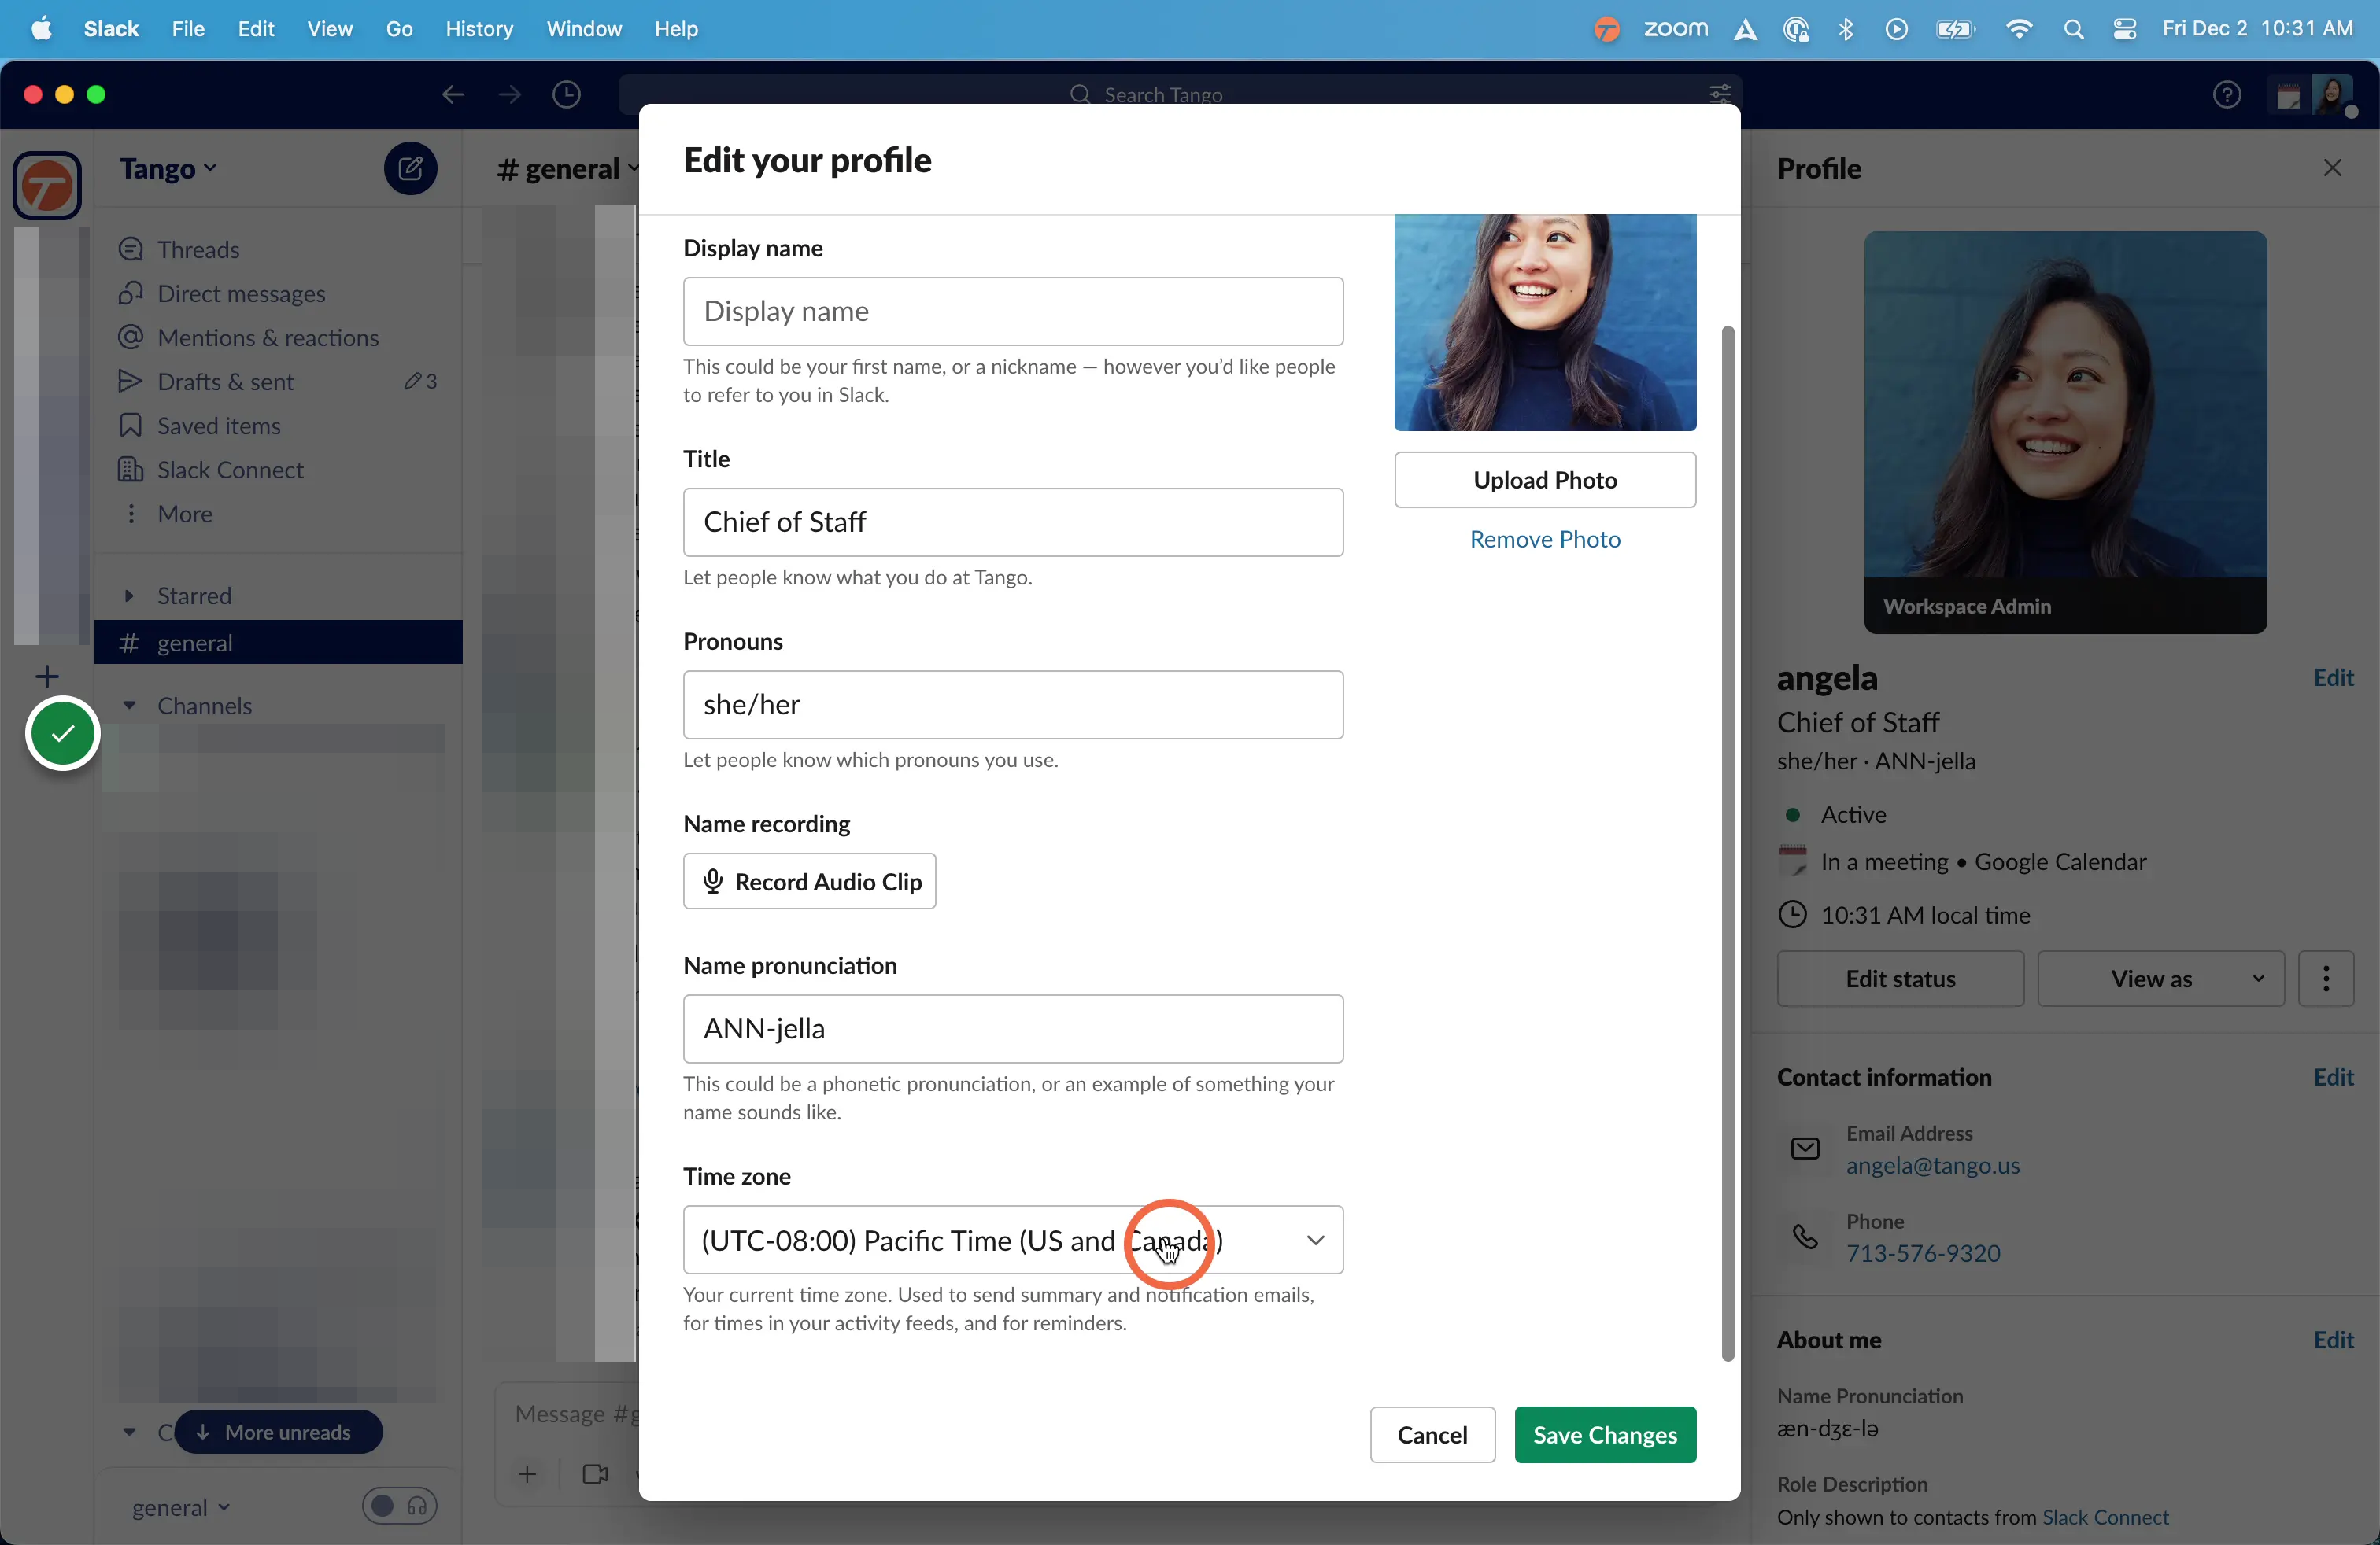Click Upload Photo button
Image resolution: width=2380 pixels, height=1545 pixels.
click(x=1544, y=479)
